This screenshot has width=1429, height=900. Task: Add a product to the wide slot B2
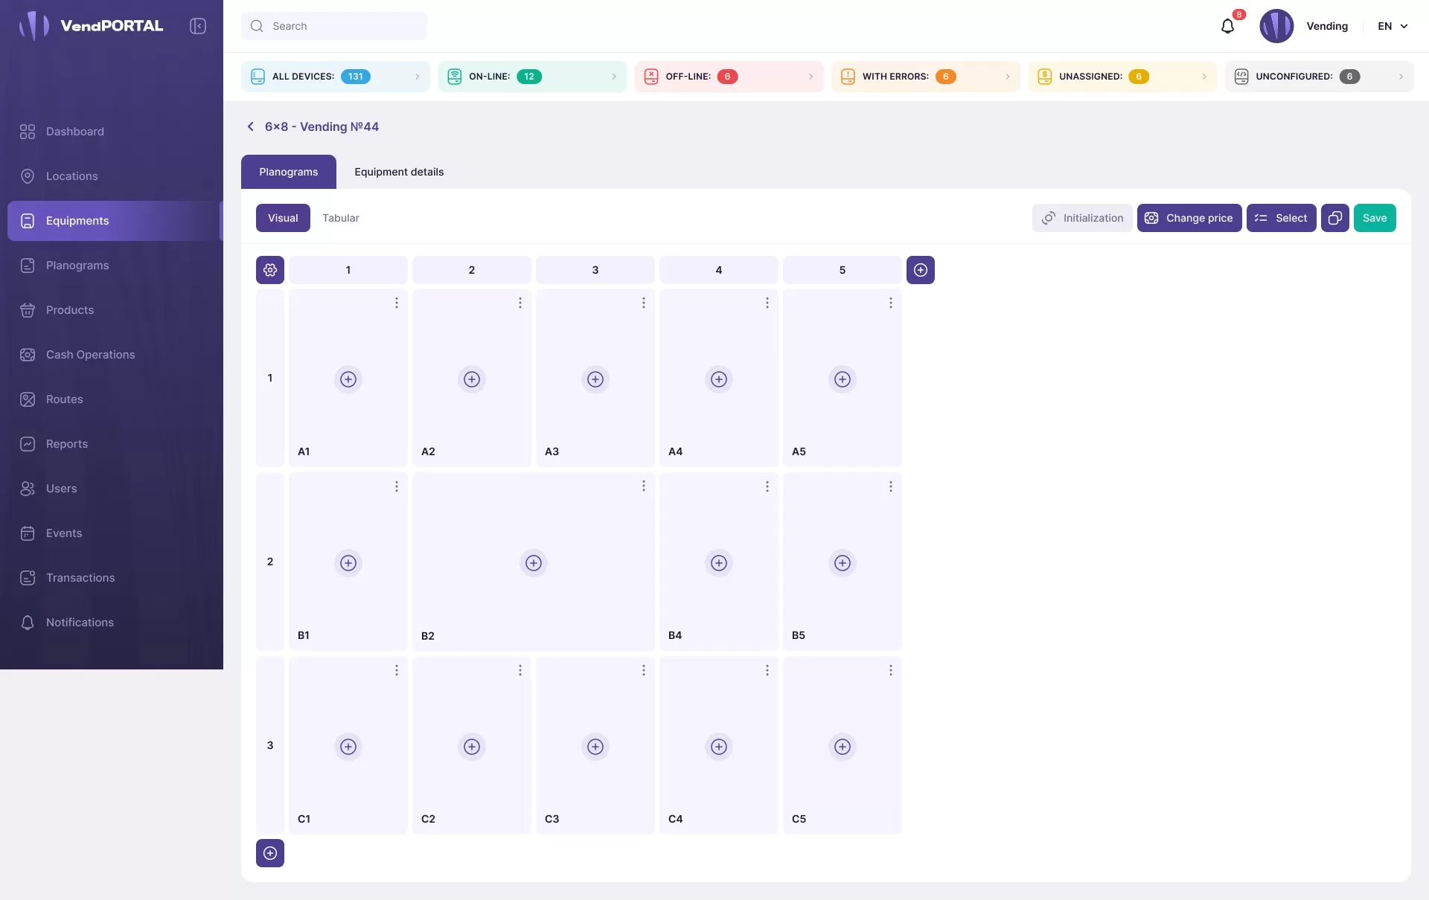point(534,563)
